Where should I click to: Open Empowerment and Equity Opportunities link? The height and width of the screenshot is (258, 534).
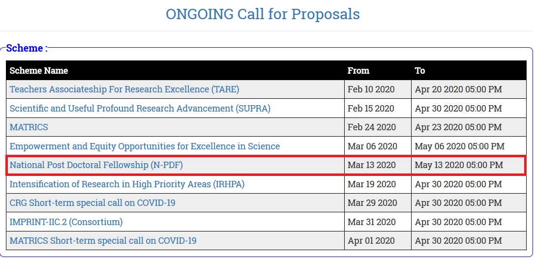(x=145, y=146)
